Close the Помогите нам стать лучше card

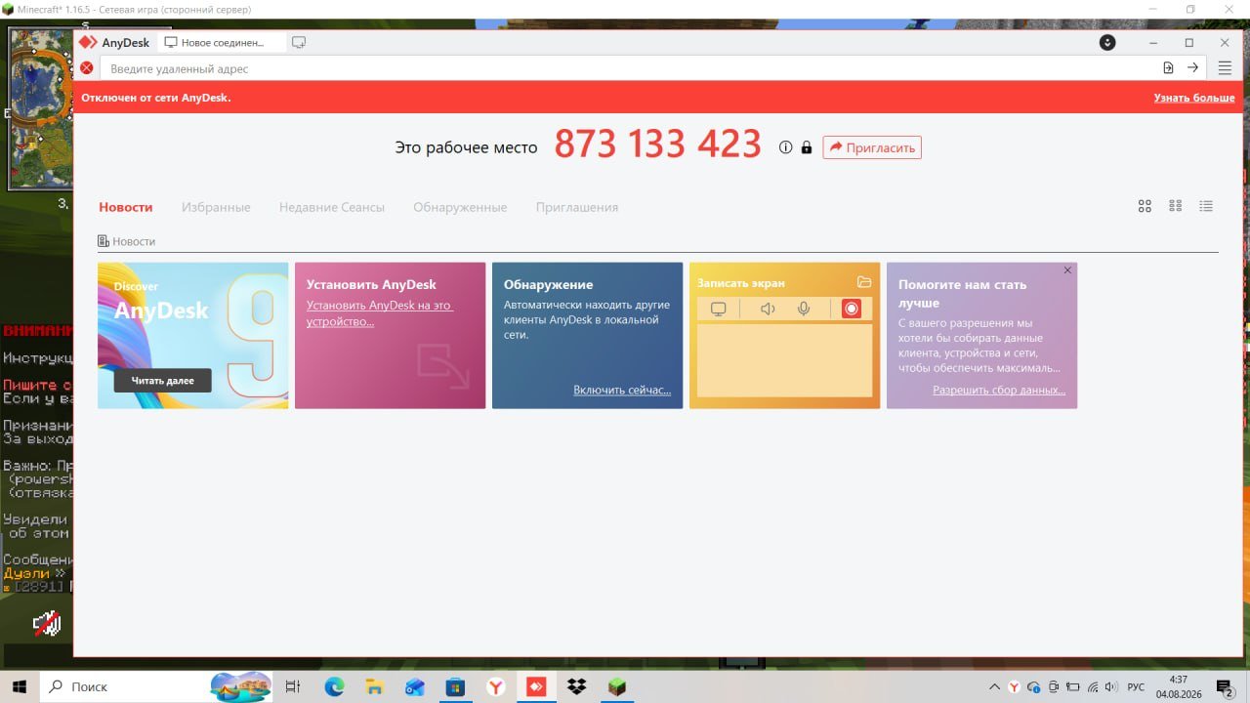[x=1067, y=270]
